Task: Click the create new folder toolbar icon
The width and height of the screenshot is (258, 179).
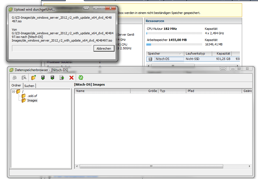Action: pos(33,78)
